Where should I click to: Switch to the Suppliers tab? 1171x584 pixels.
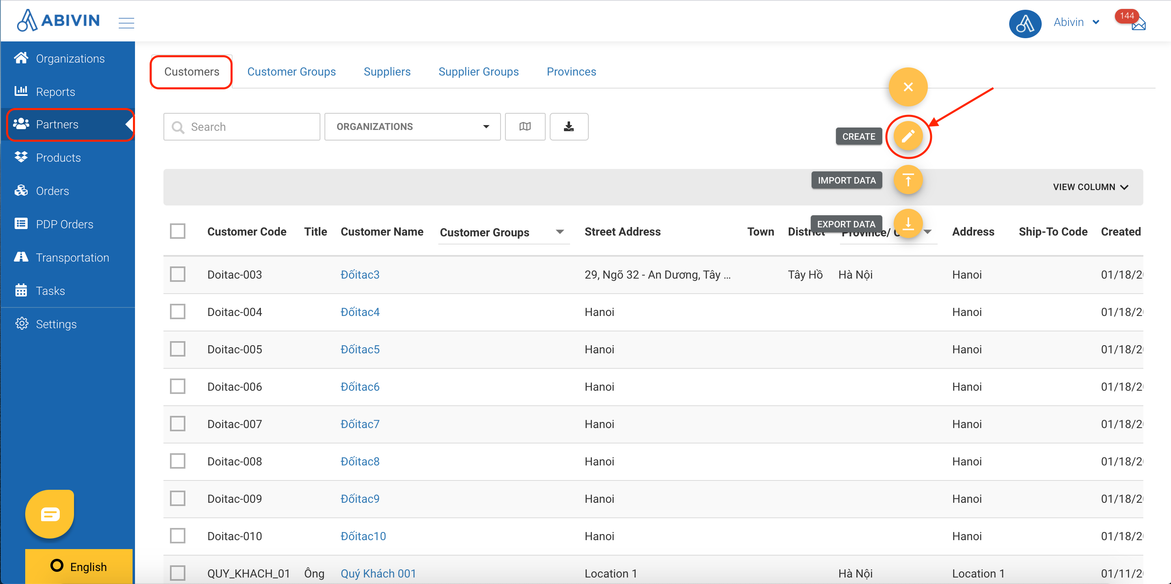(387, 72)
